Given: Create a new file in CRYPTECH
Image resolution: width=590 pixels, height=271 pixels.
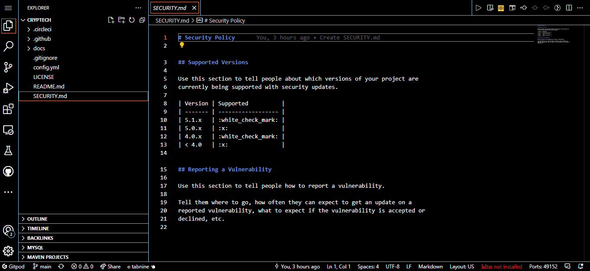Looking at the screenshot, I should [x=111, y=20].
